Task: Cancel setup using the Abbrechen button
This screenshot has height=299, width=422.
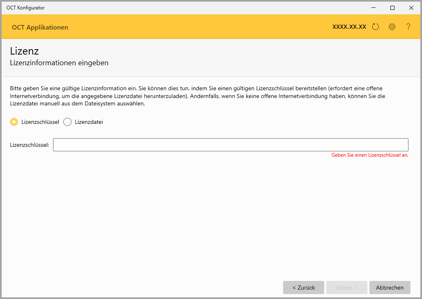Action: click(x=390, y=288)
